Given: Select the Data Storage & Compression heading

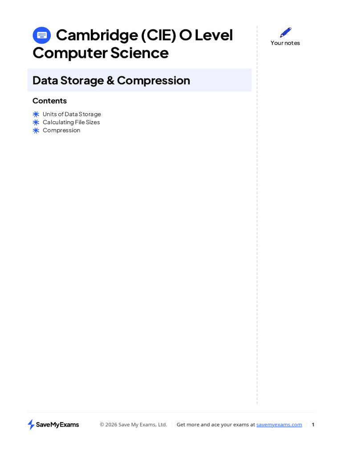Looking at the screenshot, I should (x=111, y=81).
